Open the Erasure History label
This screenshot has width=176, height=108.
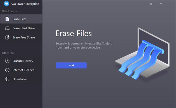23,61
